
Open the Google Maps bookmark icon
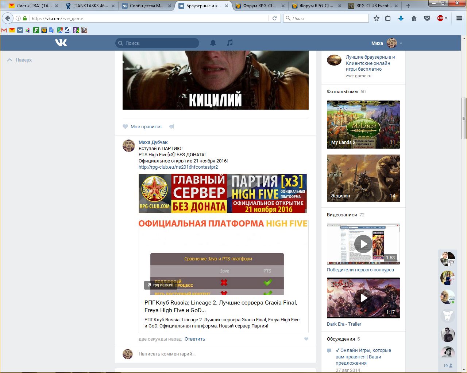[x=60, y=30]
